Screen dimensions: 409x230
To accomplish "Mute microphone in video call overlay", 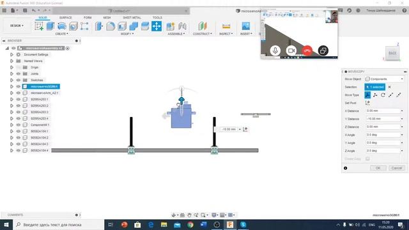I will click(275, 50).
